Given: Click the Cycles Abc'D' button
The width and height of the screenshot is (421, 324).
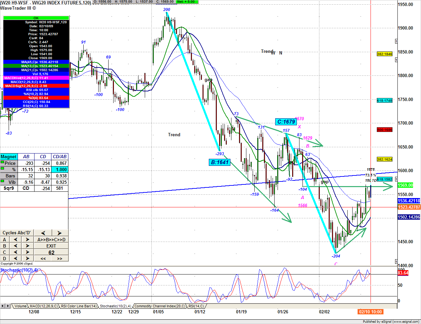Looking at the screenshot, I should pyautogui.click(x=17, y=233).
